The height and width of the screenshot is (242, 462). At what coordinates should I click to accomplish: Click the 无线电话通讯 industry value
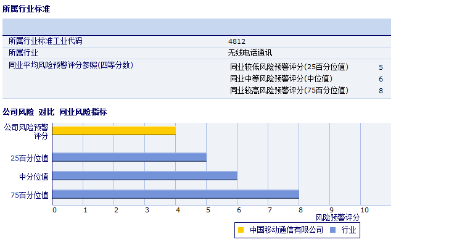250,53
